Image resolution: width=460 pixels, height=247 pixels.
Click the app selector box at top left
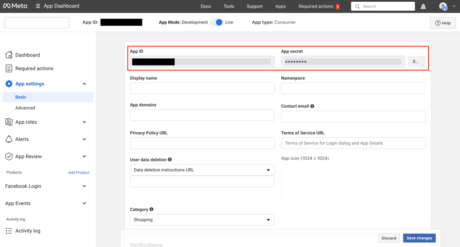(x=37, y=23)
